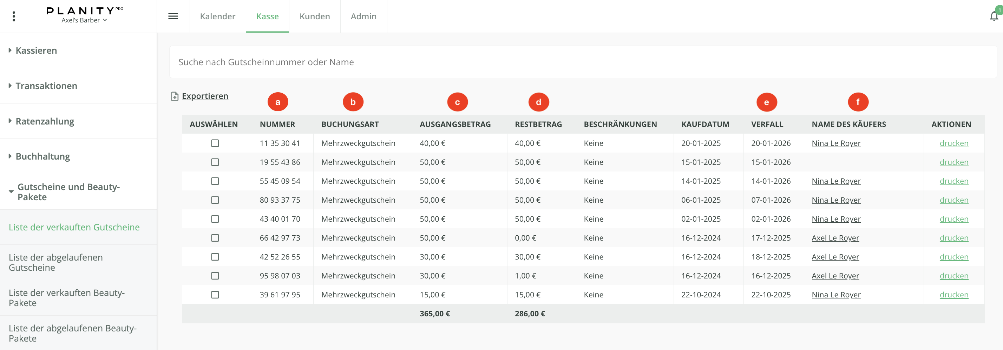This screenshot has width=1003, height=350.
Task: Switch to the Kalender tab
Action: click(217, 16)
